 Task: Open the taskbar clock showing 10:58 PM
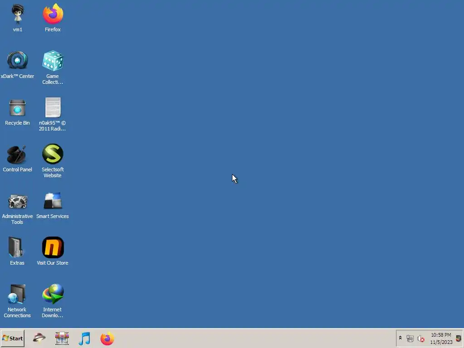coord(441,338)
